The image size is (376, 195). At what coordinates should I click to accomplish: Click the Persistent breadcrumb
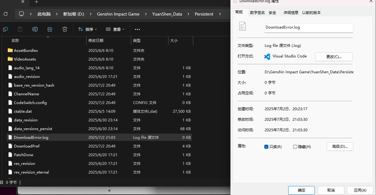point(204,14)
